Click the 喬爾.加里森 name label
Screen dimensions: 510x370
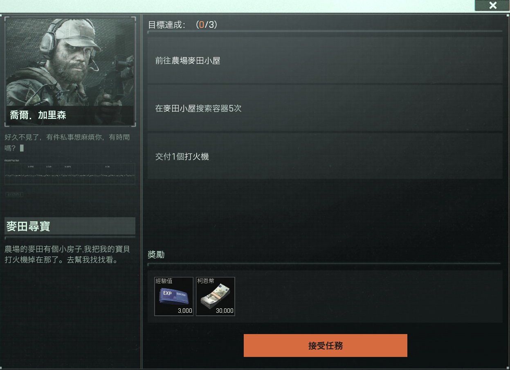point(38,115)
